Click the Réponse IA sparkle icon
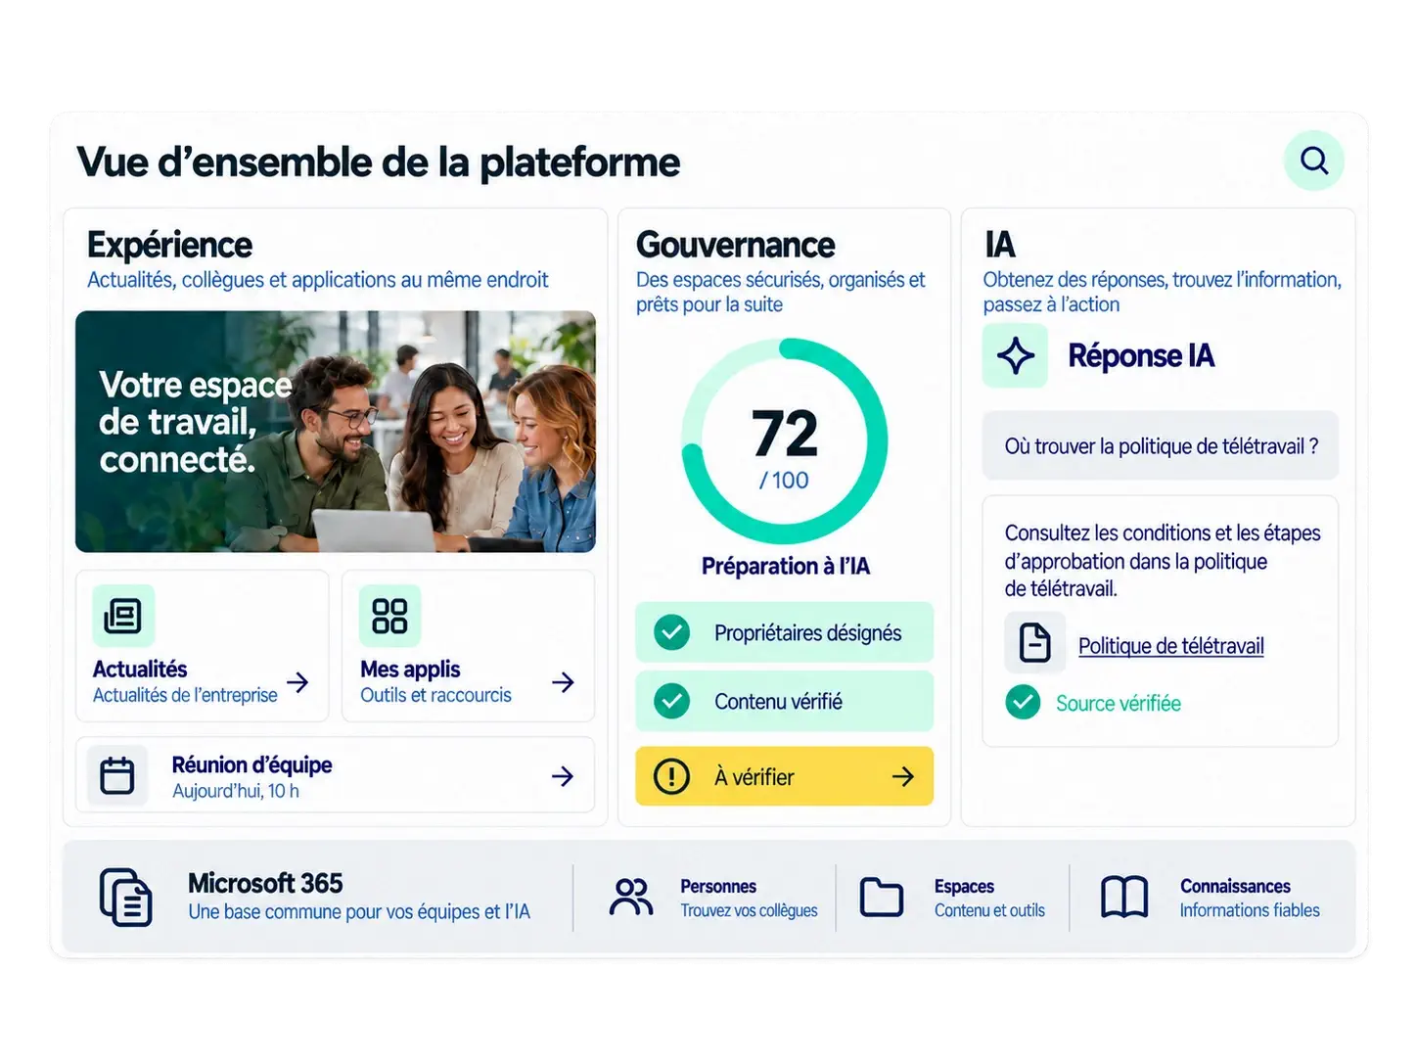Screen dimensions: 1417x1063 [x=1015, y=355]
